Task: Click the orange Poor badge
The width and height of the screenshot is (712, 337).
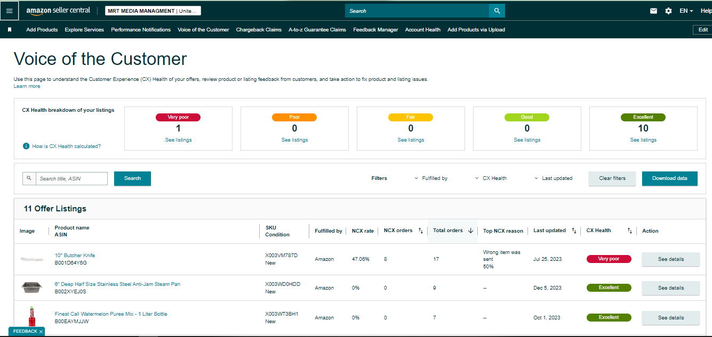Action: (x=294, y=117)
